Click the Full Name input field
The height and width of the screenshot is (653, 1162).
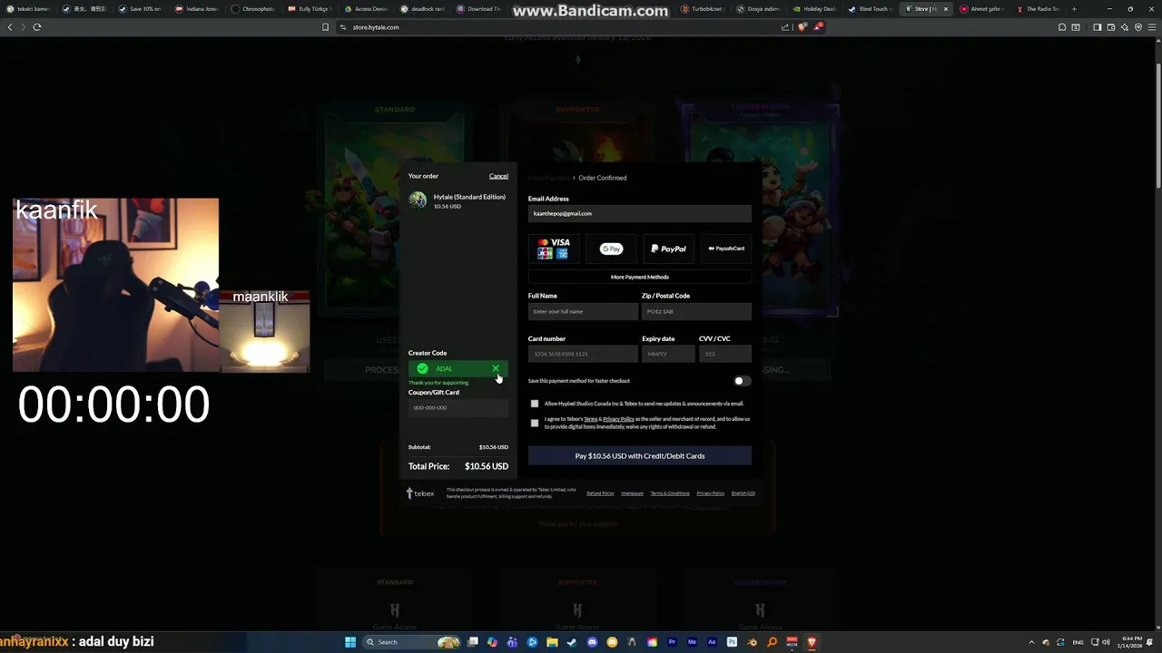click(583, 311)
